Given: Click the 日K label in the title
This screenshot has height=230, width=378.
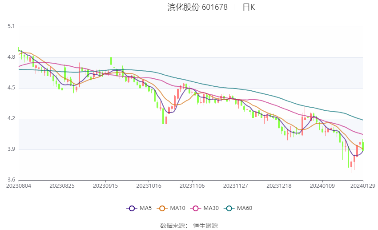Looking at the screenshot, I should pyautogui.click(x=249, y=7).
